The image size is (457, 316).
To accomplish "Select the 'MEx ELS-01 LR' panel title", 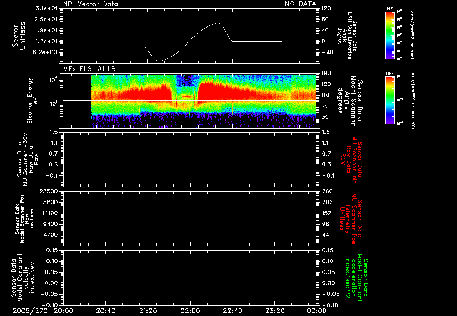I will (x=89, y=69).
